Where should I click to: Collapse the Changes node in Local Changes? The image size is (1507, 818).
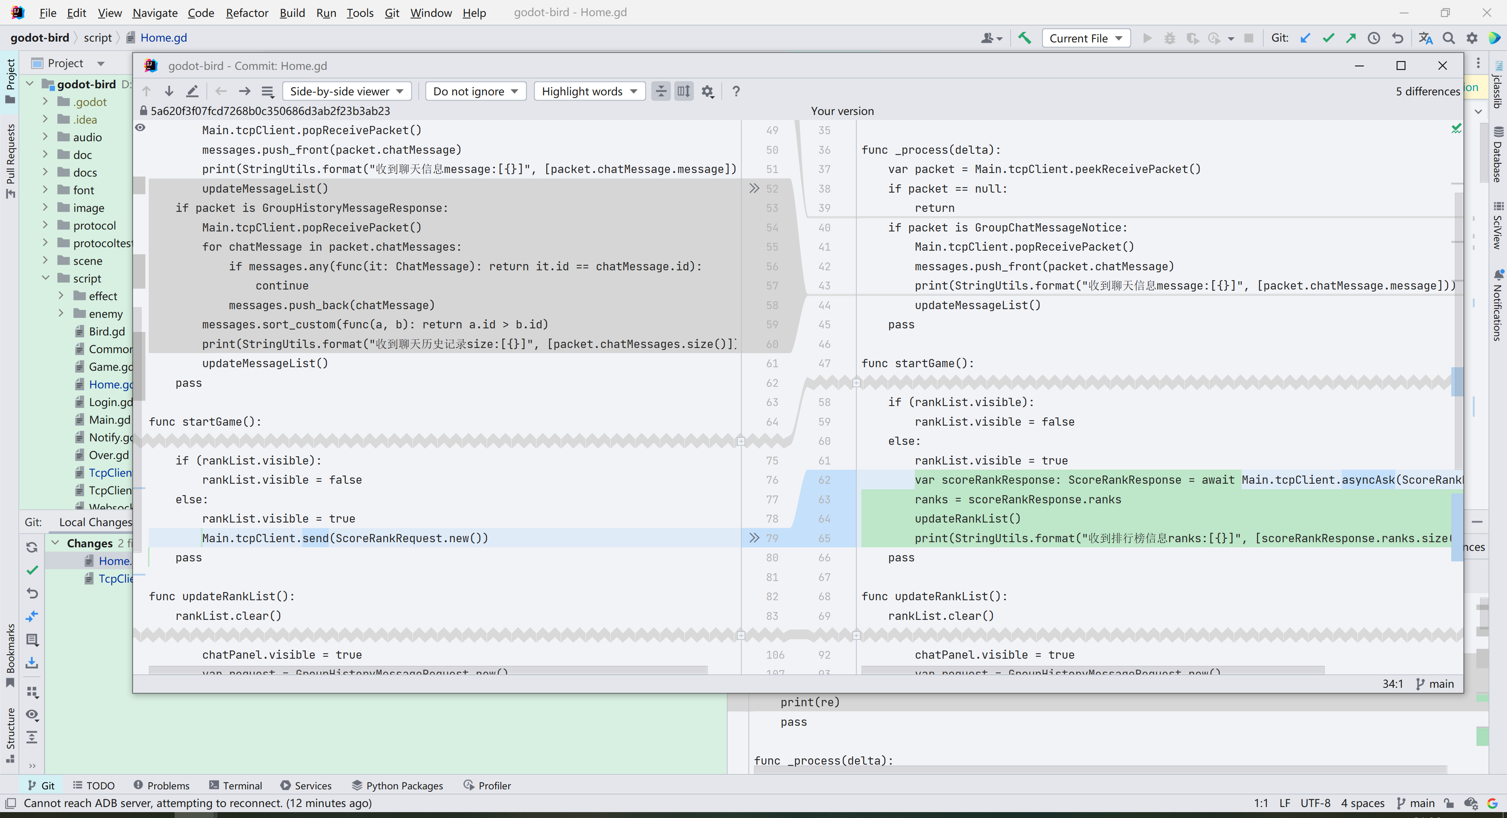click(56, 543)
